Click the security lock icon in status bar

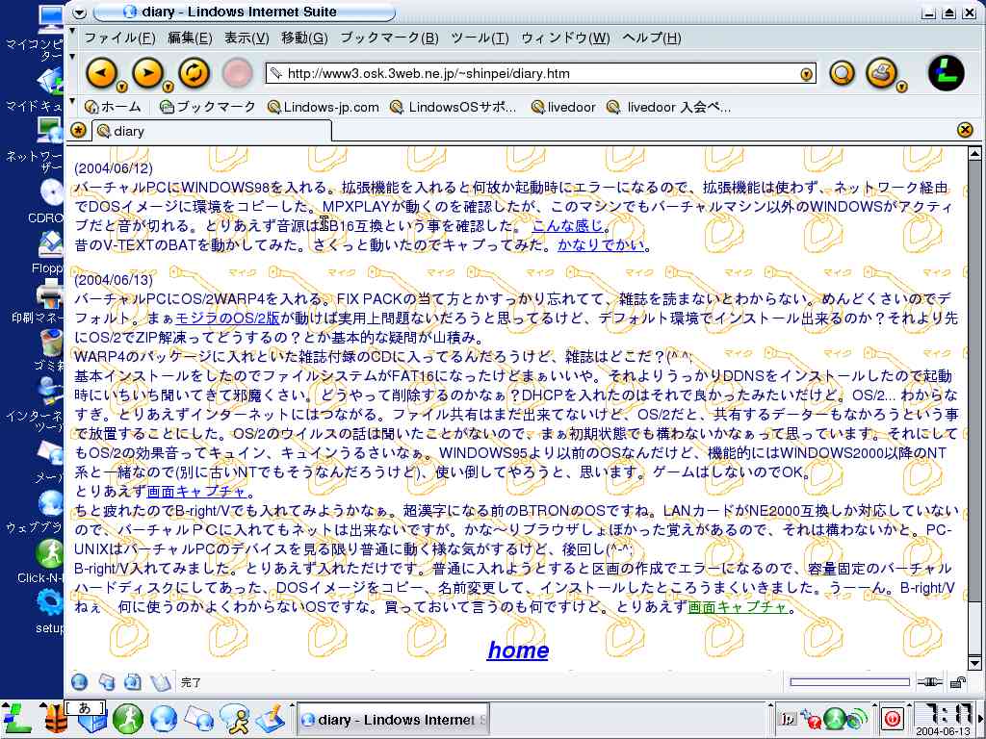(x=957, y=682)
